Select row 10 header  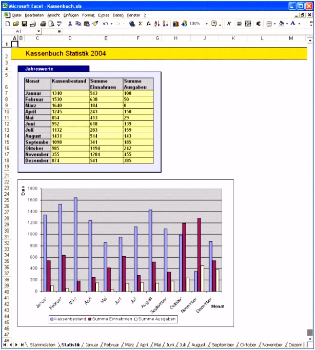7,112
